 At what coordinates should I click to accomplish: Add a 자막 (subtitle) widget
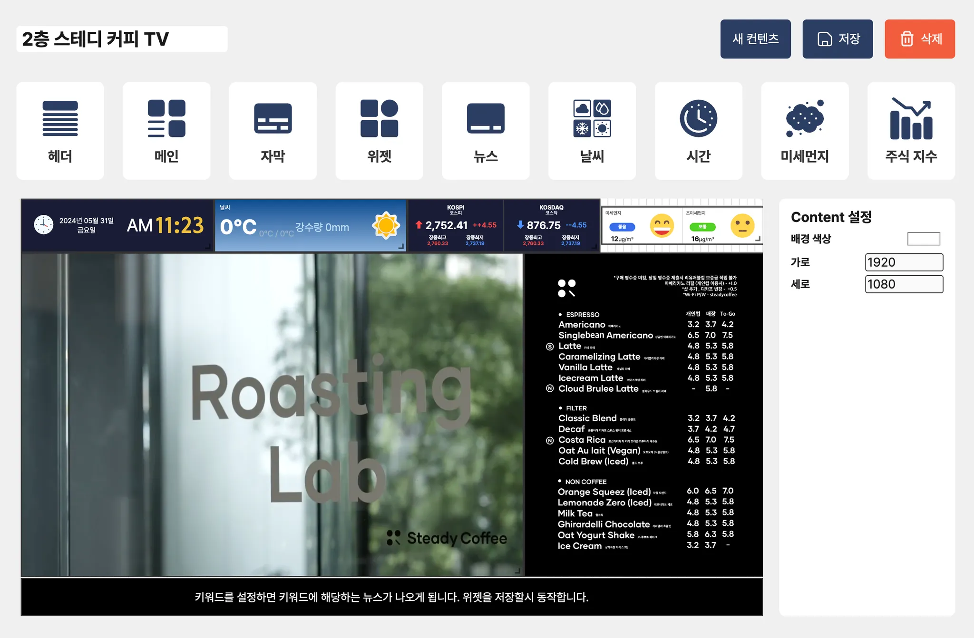pyautogui.click(x=273, y=131)
